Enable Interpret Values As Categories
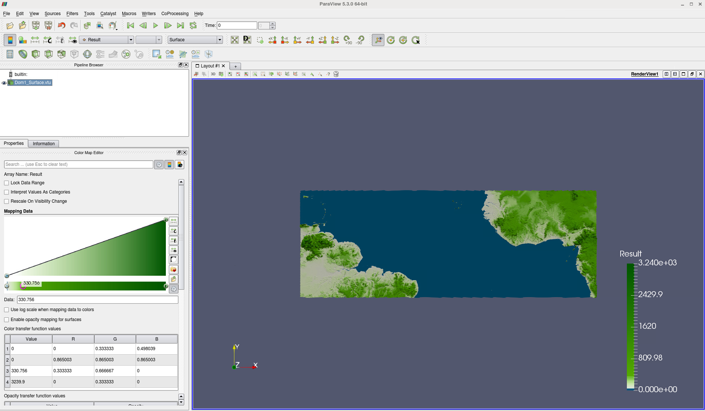 (x=7, y=192)
